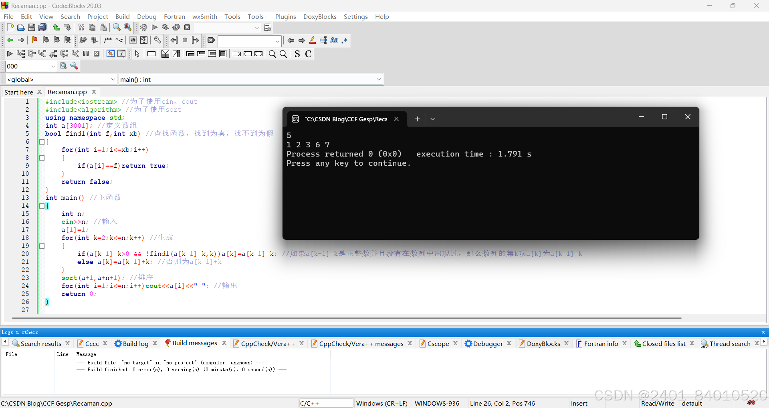769x408 pixels.
Task: Open the 000 combo box
Action: pos(31,66)
